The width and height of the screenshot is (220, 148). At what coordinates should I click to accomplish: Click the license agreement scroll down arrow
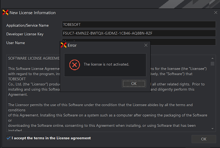pos(212,129)
